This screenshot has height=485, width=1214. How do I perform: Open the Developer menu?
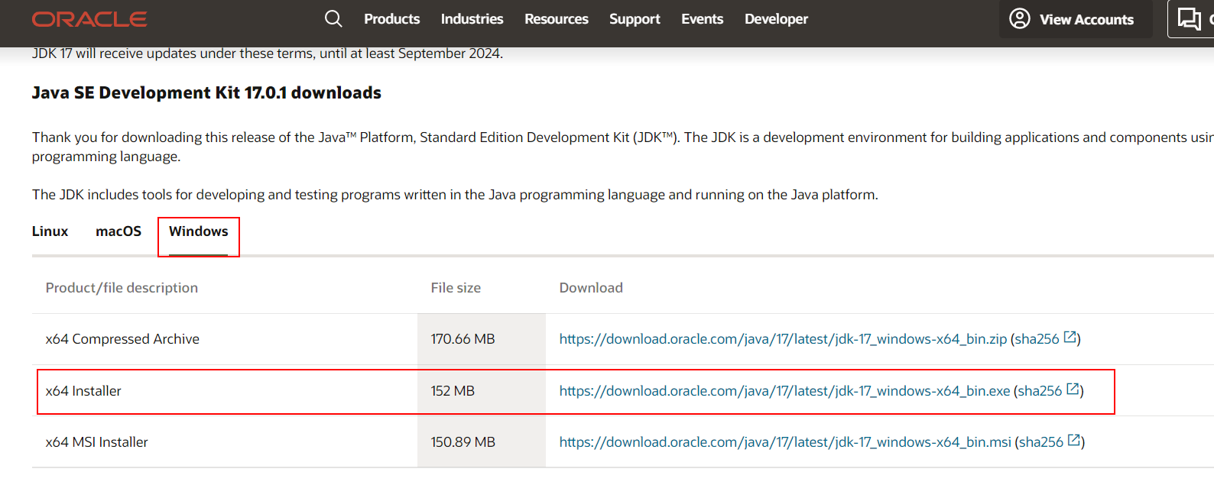coord(776,19)
